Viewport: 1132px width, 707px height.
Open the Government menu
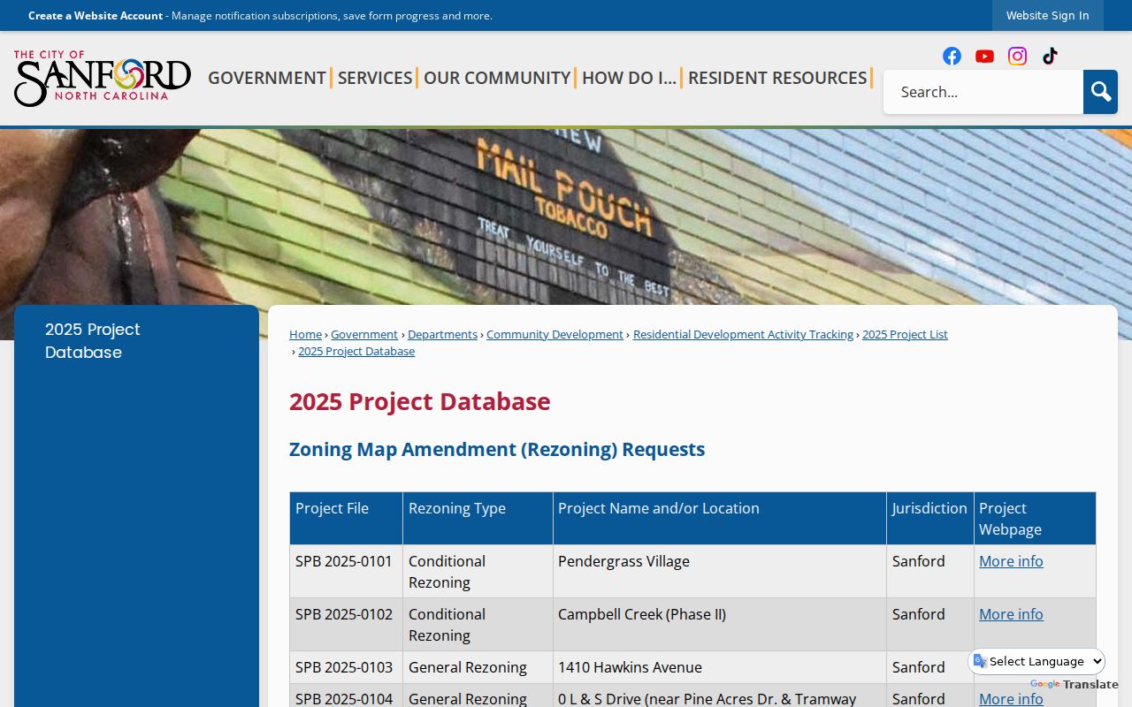(267, 78)
